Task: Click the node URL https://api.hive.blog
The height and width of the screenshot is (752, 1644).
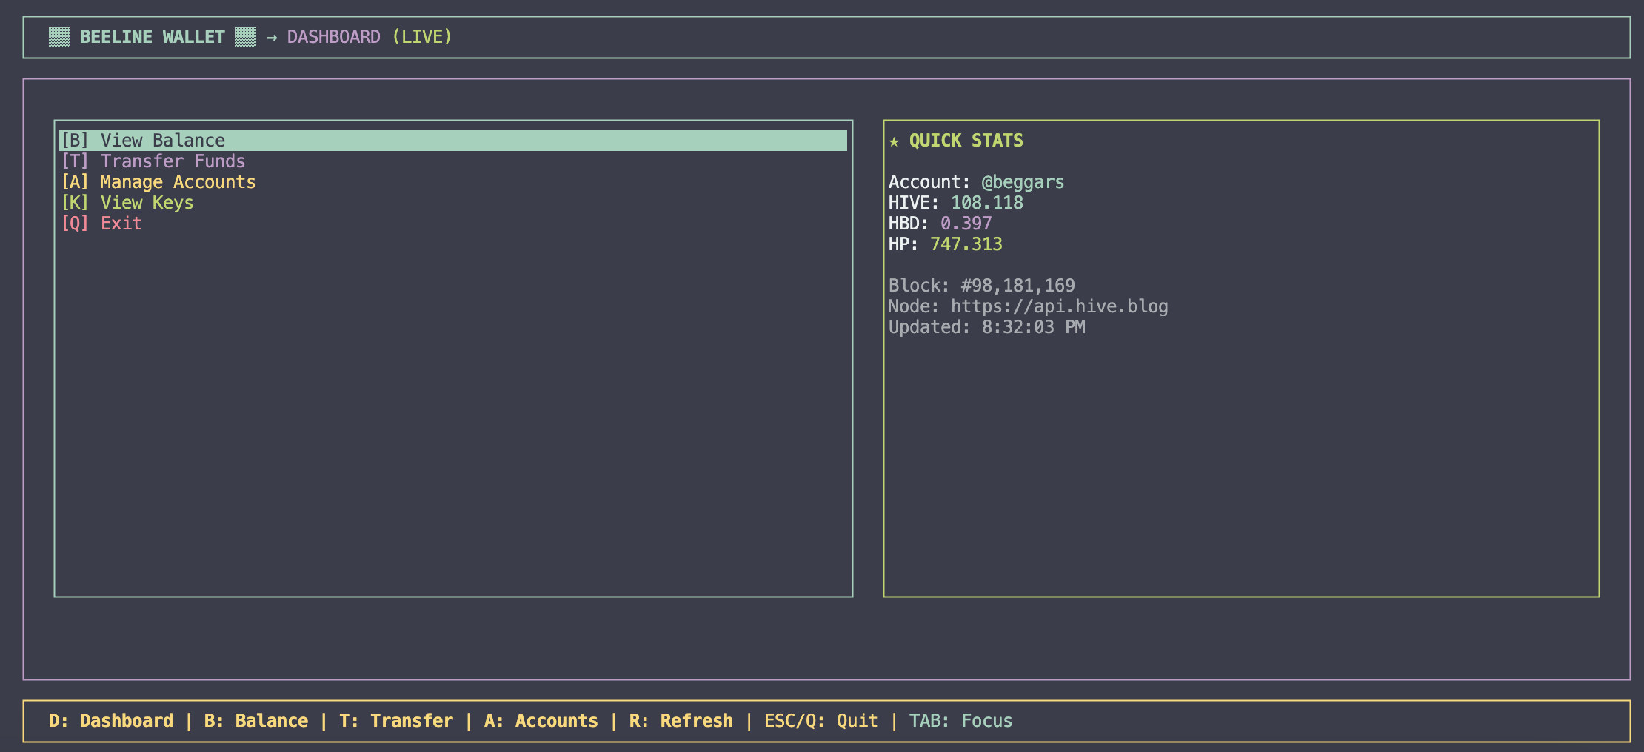Action: click(x=1060, y=306)
